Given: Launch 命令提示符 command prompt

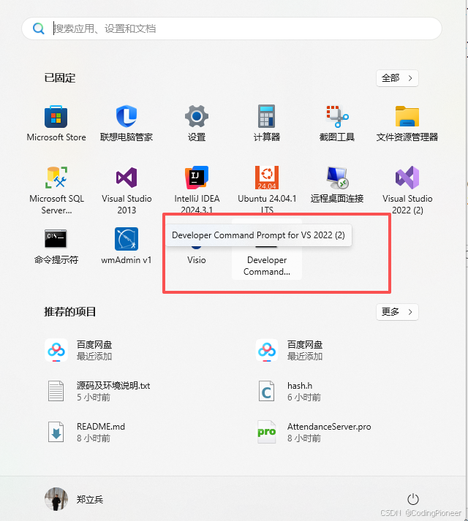Looking at the screenshot, I should [x=56, y=246].
